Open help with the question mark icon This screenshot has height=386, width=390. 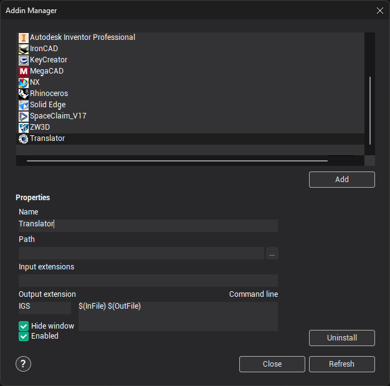click(24, 364)
